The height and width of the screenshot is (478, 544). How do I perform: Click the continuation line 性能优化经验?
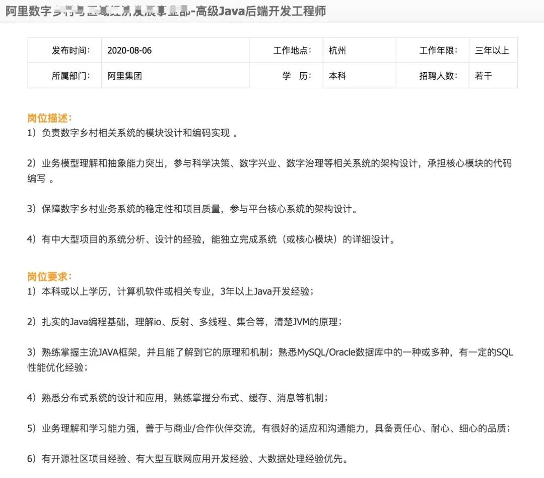coord(57,367)
